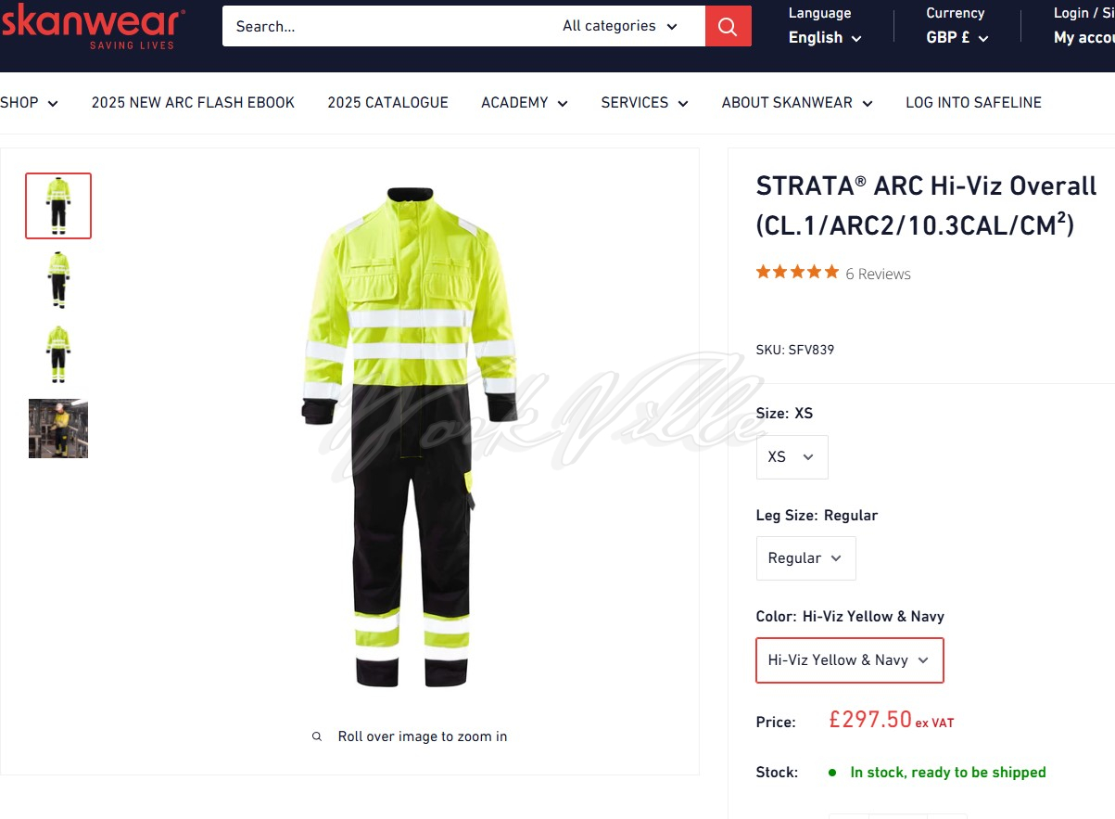Expand the SHOP menu
This screenshot has width=1115, height=819.
[x=29, y=103]
